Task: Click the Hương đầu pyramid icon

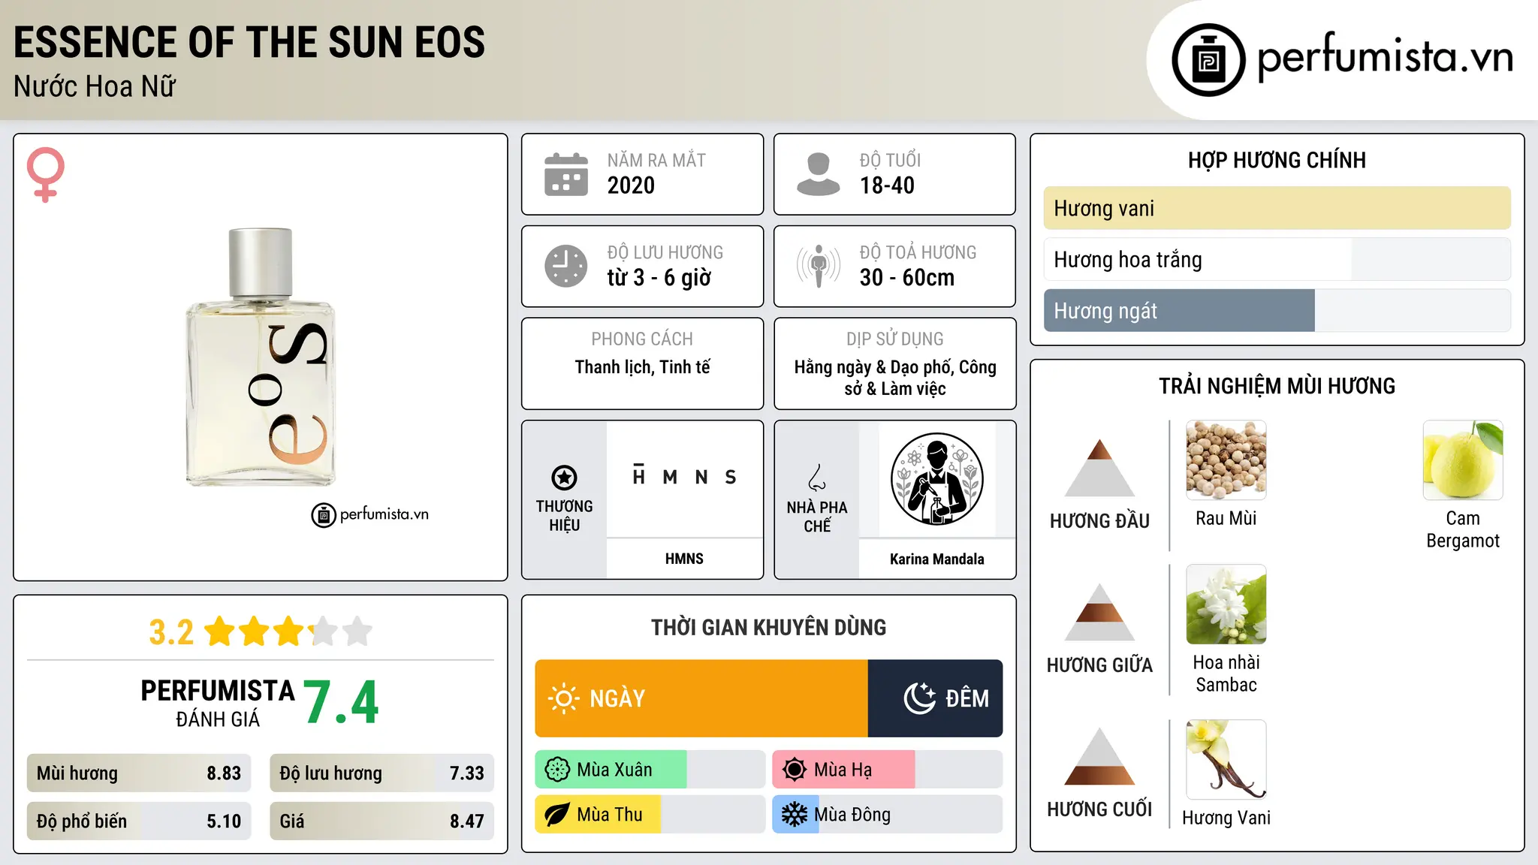Action: click(x=1099, y=468)
